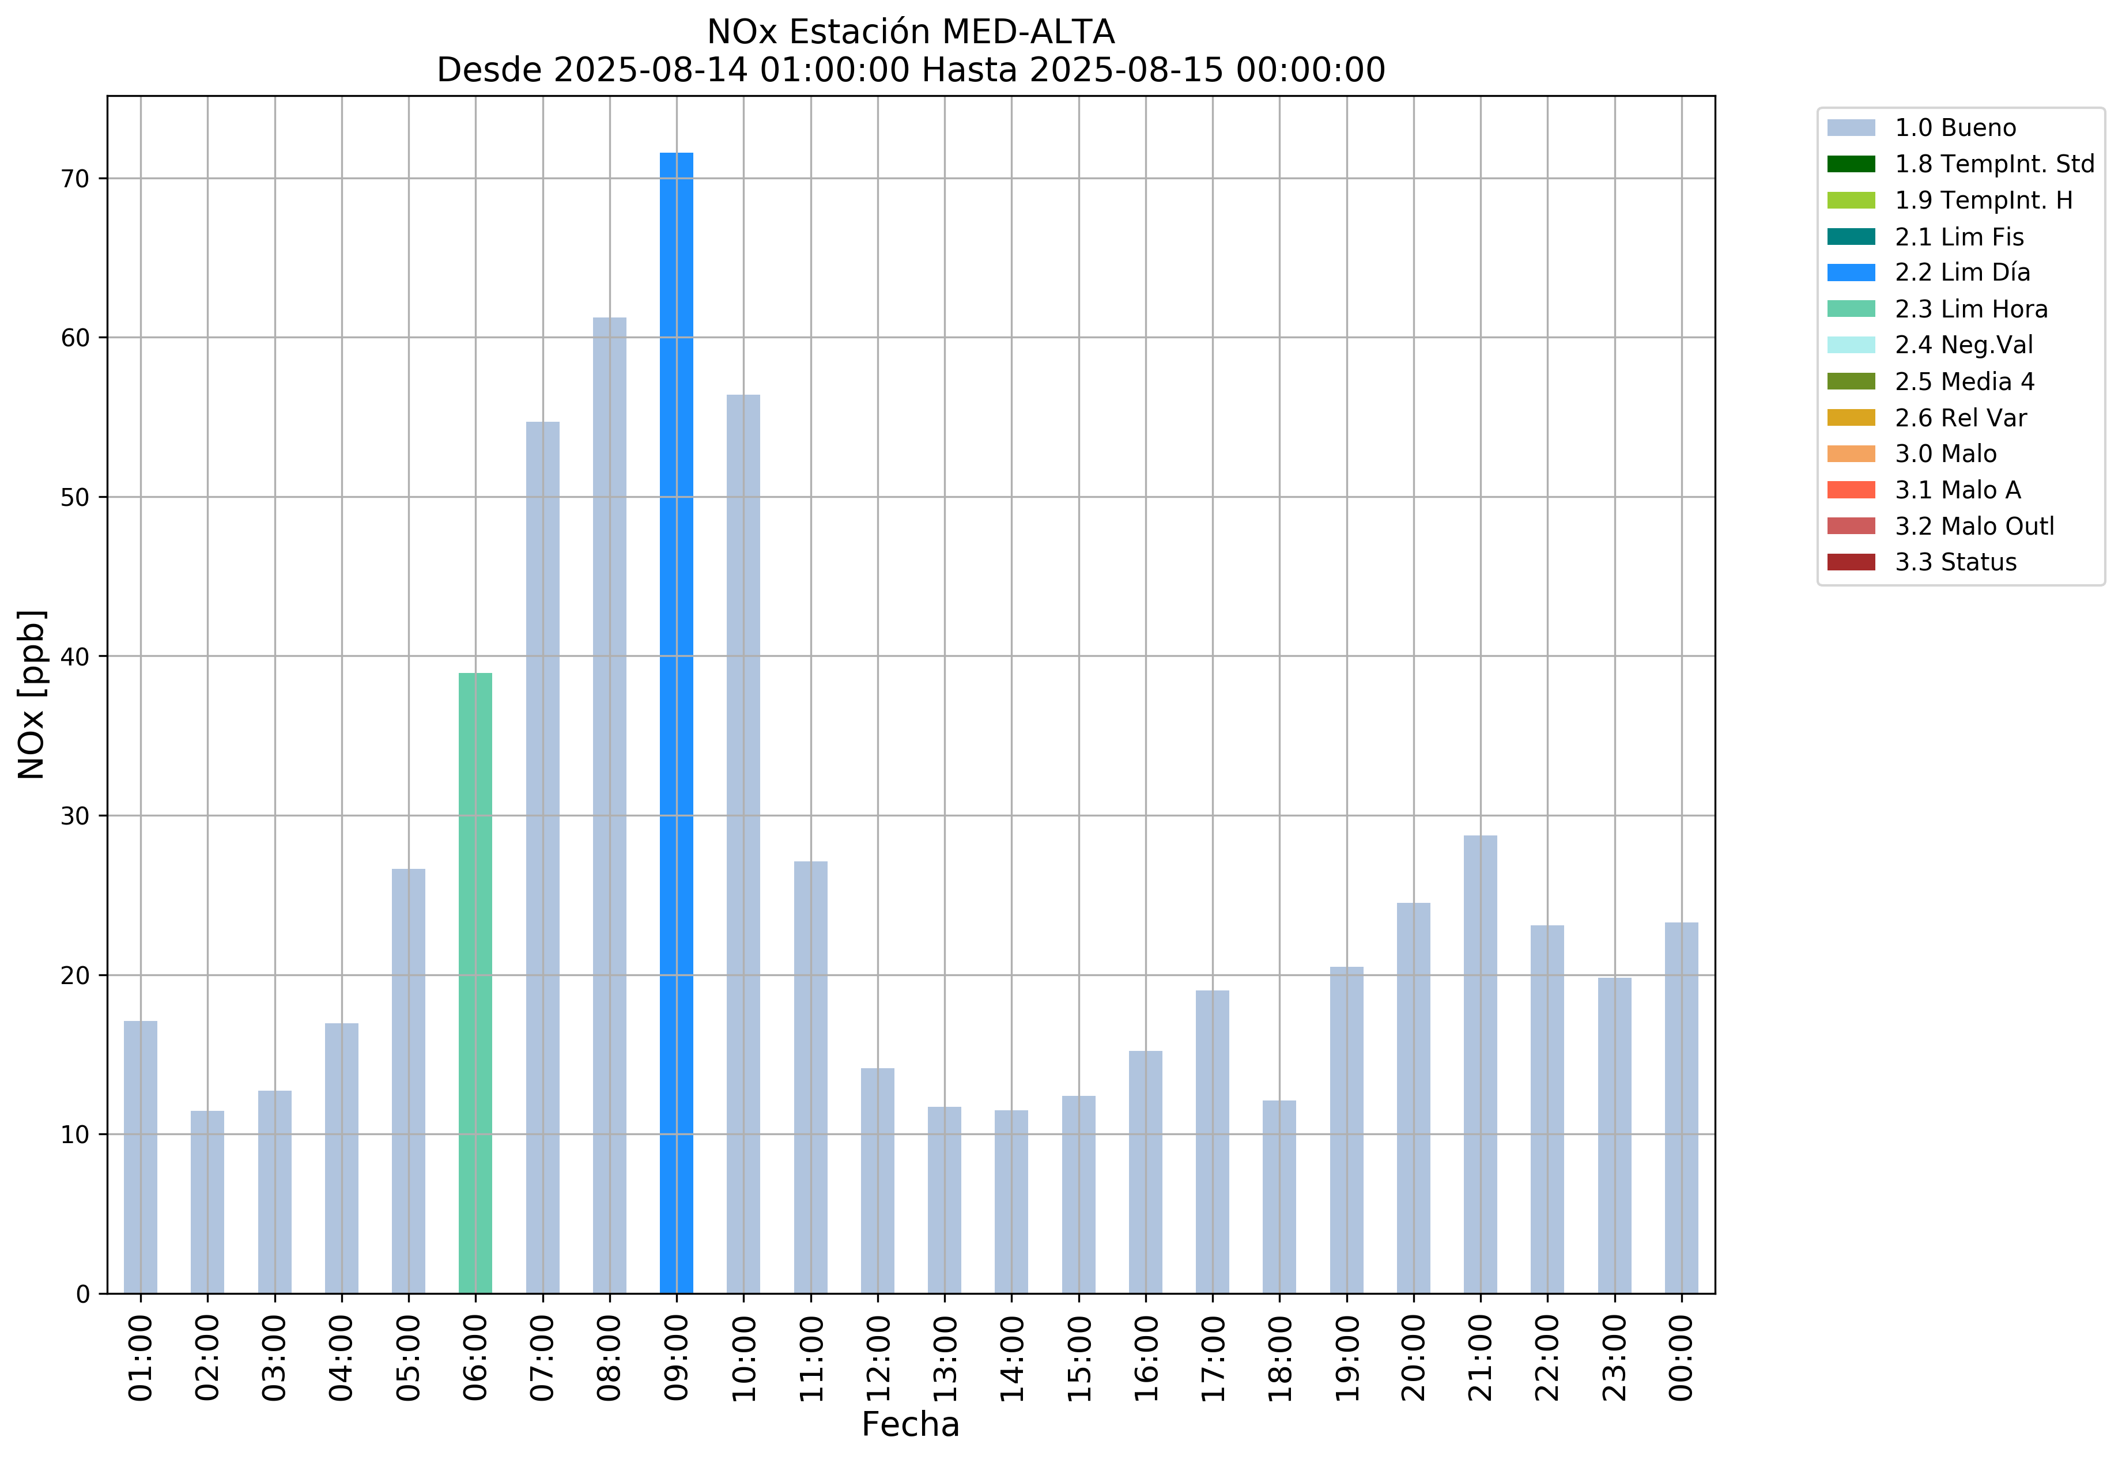This screenshot has height=1460, width=2122.
Task: Click the 12:00 x-axis tick label
Action: tap(878, 1357)
